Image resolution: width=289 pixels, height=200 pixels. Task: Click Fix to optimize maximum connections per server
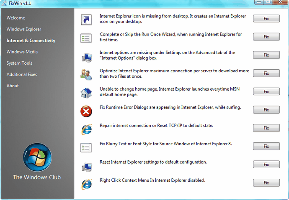coord(266,73)
